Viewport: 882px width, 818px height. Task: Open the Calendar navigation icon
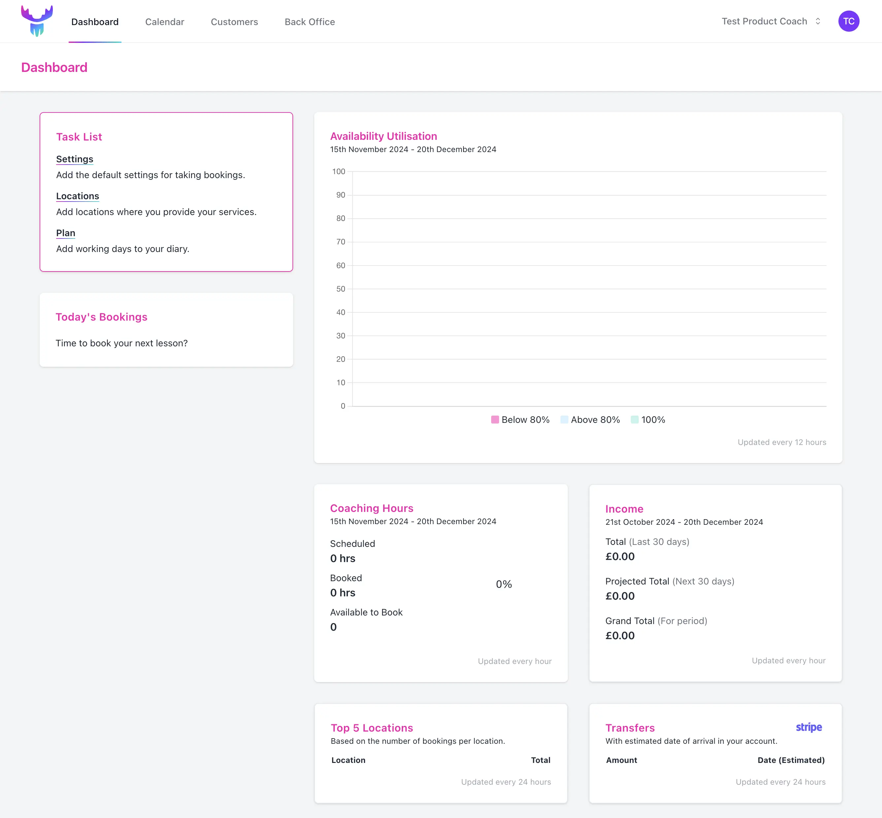(x=165, y=21)
